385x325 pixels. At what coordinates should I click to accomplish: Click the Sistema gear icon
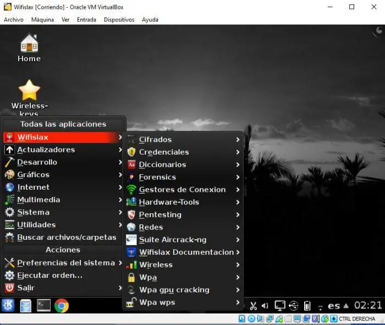pyautogui.click(x=9, y=212)
